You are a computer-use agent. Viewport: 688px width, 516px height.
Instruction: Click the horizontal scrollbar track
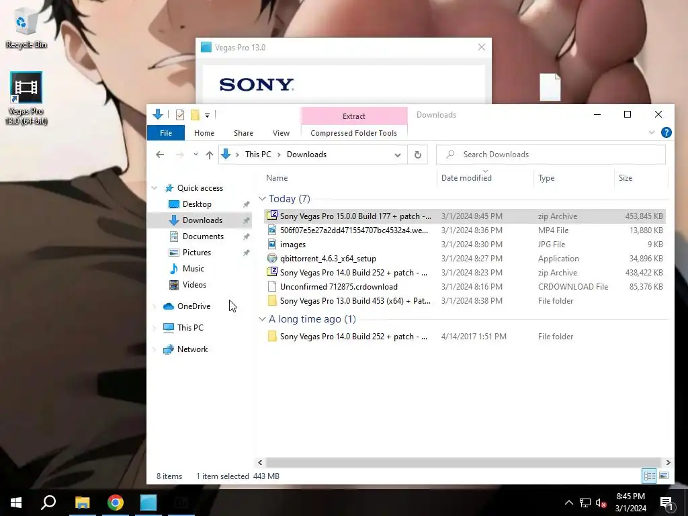pyautogui.click(x=463, y=462)
